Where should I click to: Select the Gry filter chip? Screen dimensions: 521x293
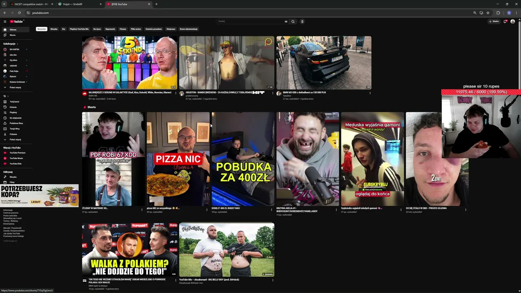(x=63, y=29)
